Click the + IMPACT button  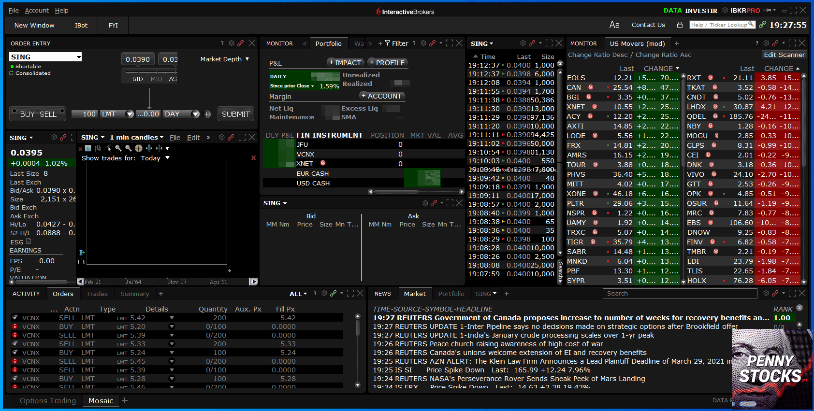coord(345,62)
